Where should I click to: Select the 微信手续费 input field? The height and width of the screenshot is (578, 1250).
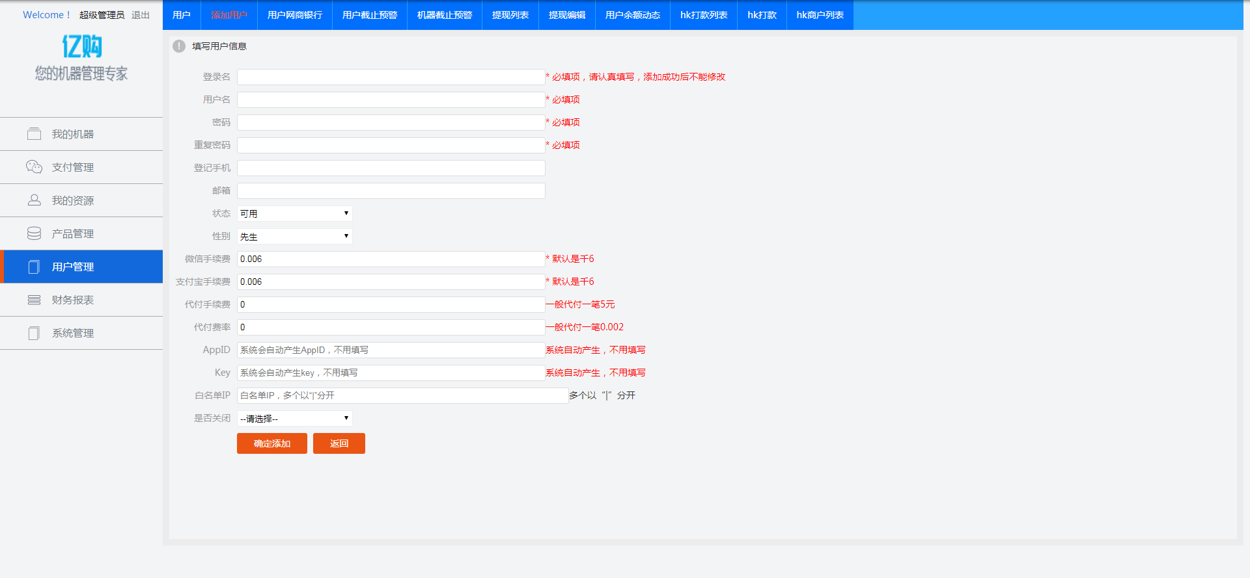pos(391,259)
